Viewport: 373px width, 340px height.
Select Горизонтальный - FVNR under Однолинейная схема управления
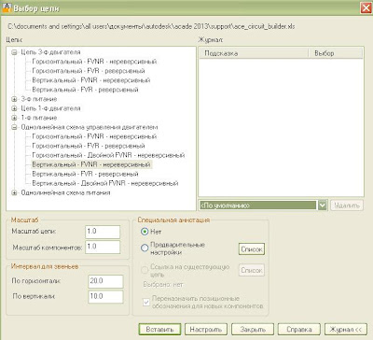pyautogui.click(x=94, y=136)
